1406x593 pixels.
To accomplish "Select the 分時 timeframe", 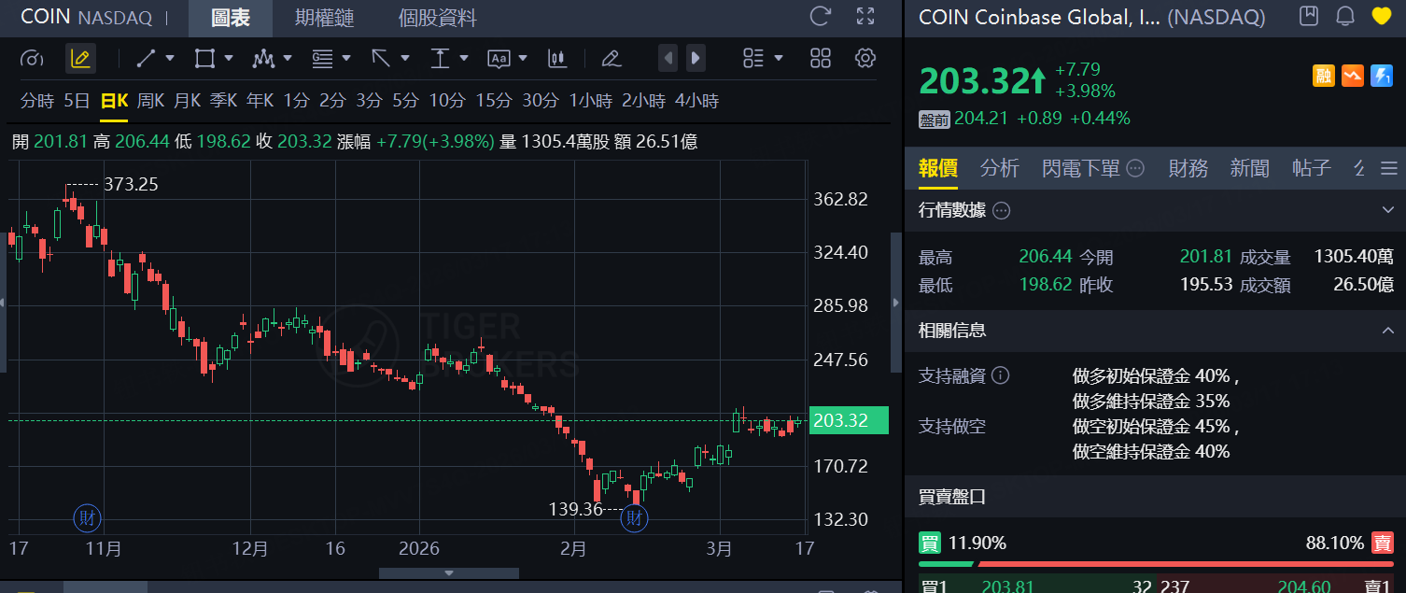I will [x=37, y=100].
